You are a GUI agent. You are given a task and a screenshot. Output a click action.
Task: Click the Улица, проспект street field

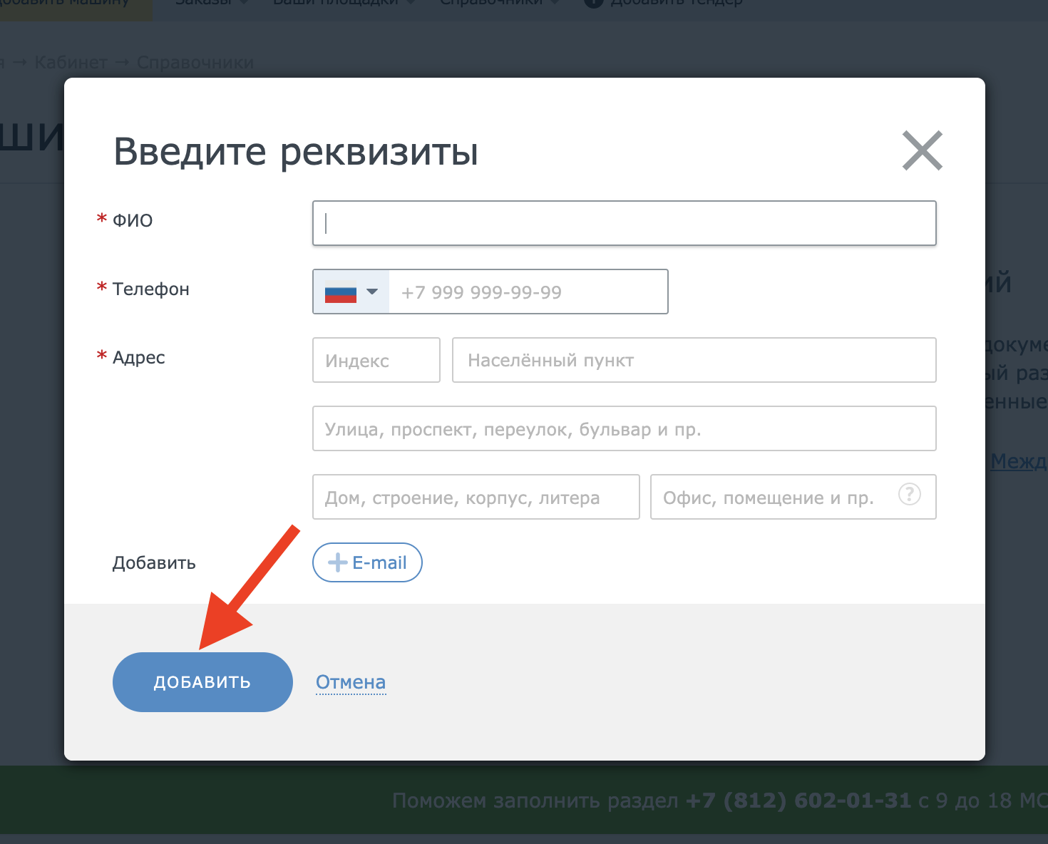point(624,428)
